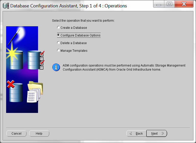The height and width of the screenshot is (143, 196).
Task: Pick the Manage Templates radio button
Action: pyautogui.click(x=59, y=50)
